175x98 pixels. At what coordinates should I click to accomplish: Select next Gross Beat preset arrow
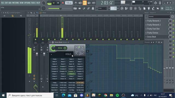coord(153,42)
